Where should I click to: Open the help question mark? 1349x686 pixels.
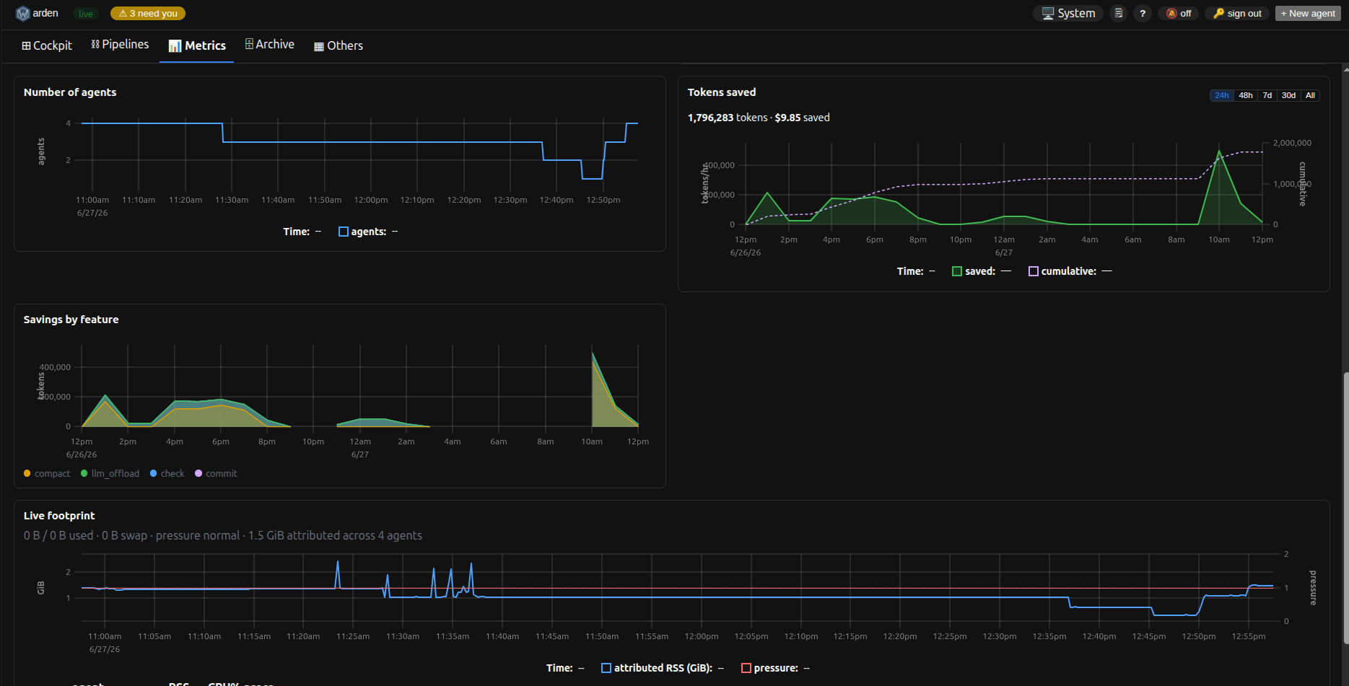(x=1143, y=13)
